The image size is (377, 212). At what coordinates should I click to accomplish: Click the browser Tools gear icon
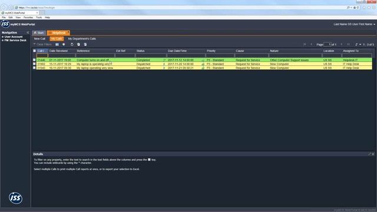click(374, 8)
